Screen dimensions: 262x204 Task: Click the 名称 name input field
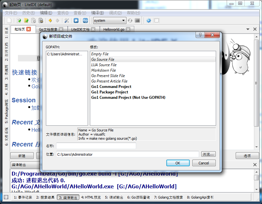pos(96,146)
